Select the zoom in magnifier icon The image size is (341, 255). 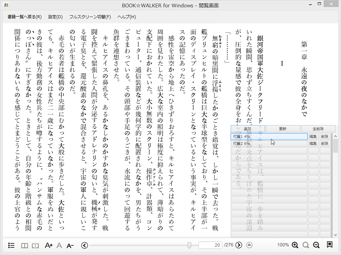tap(294, 245)
